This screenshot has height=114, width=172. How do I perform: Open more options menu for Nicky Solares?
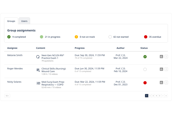(x=166, y=83)
